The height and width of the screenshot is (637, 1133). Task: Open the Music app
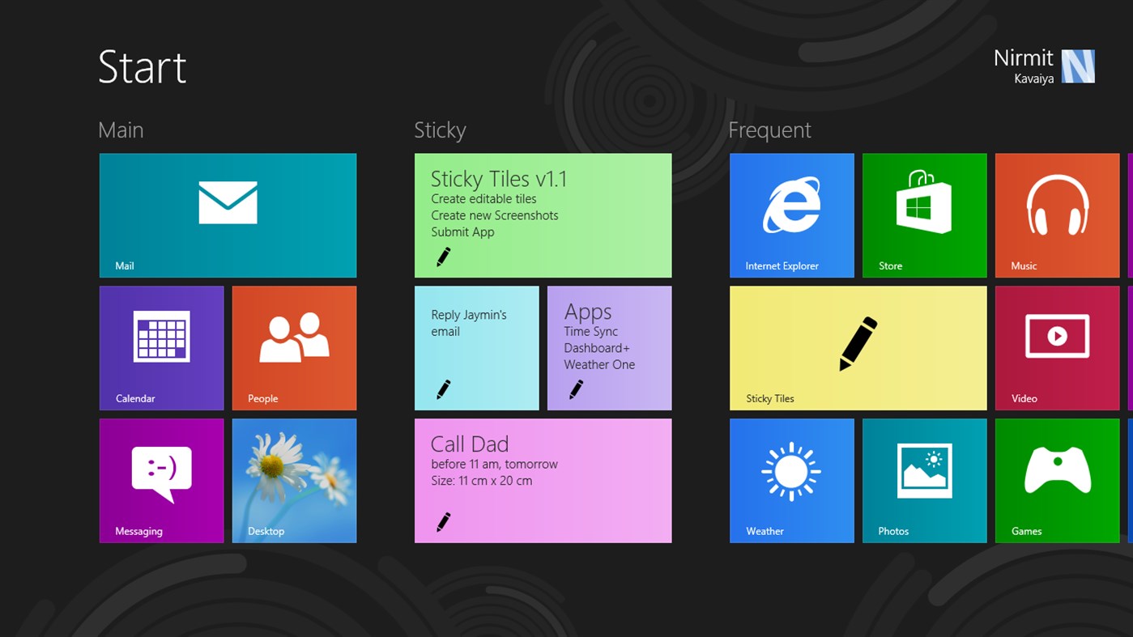pyautogui.click(x=1056, y=214)
